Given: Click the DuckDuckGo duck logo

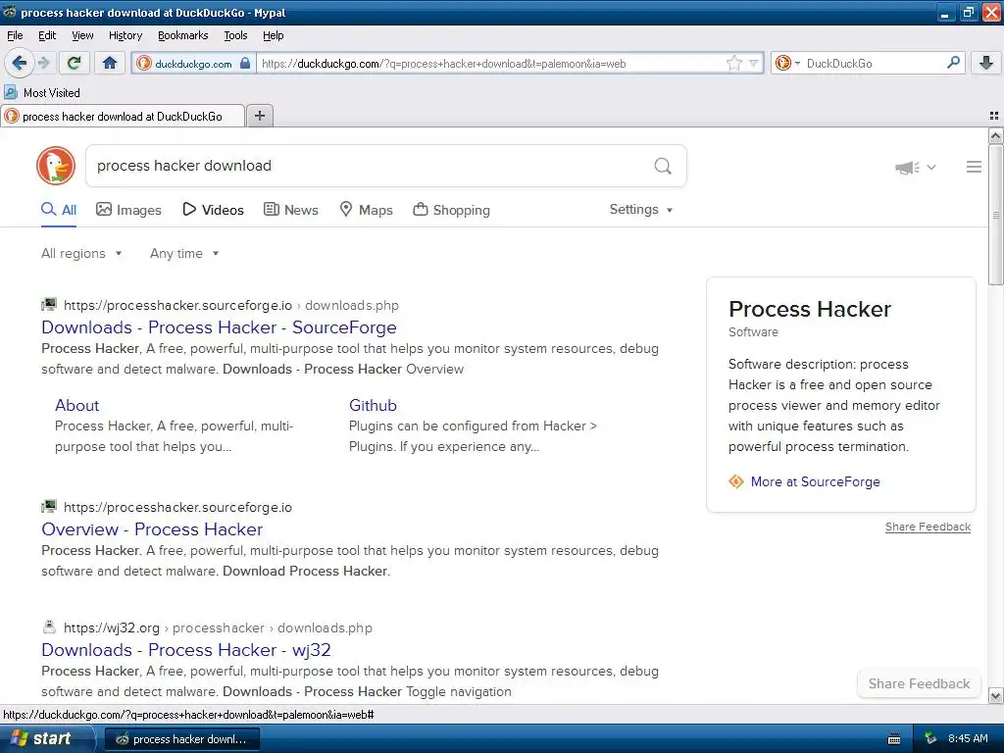Looking at the screenshot, I should (56, 166).
